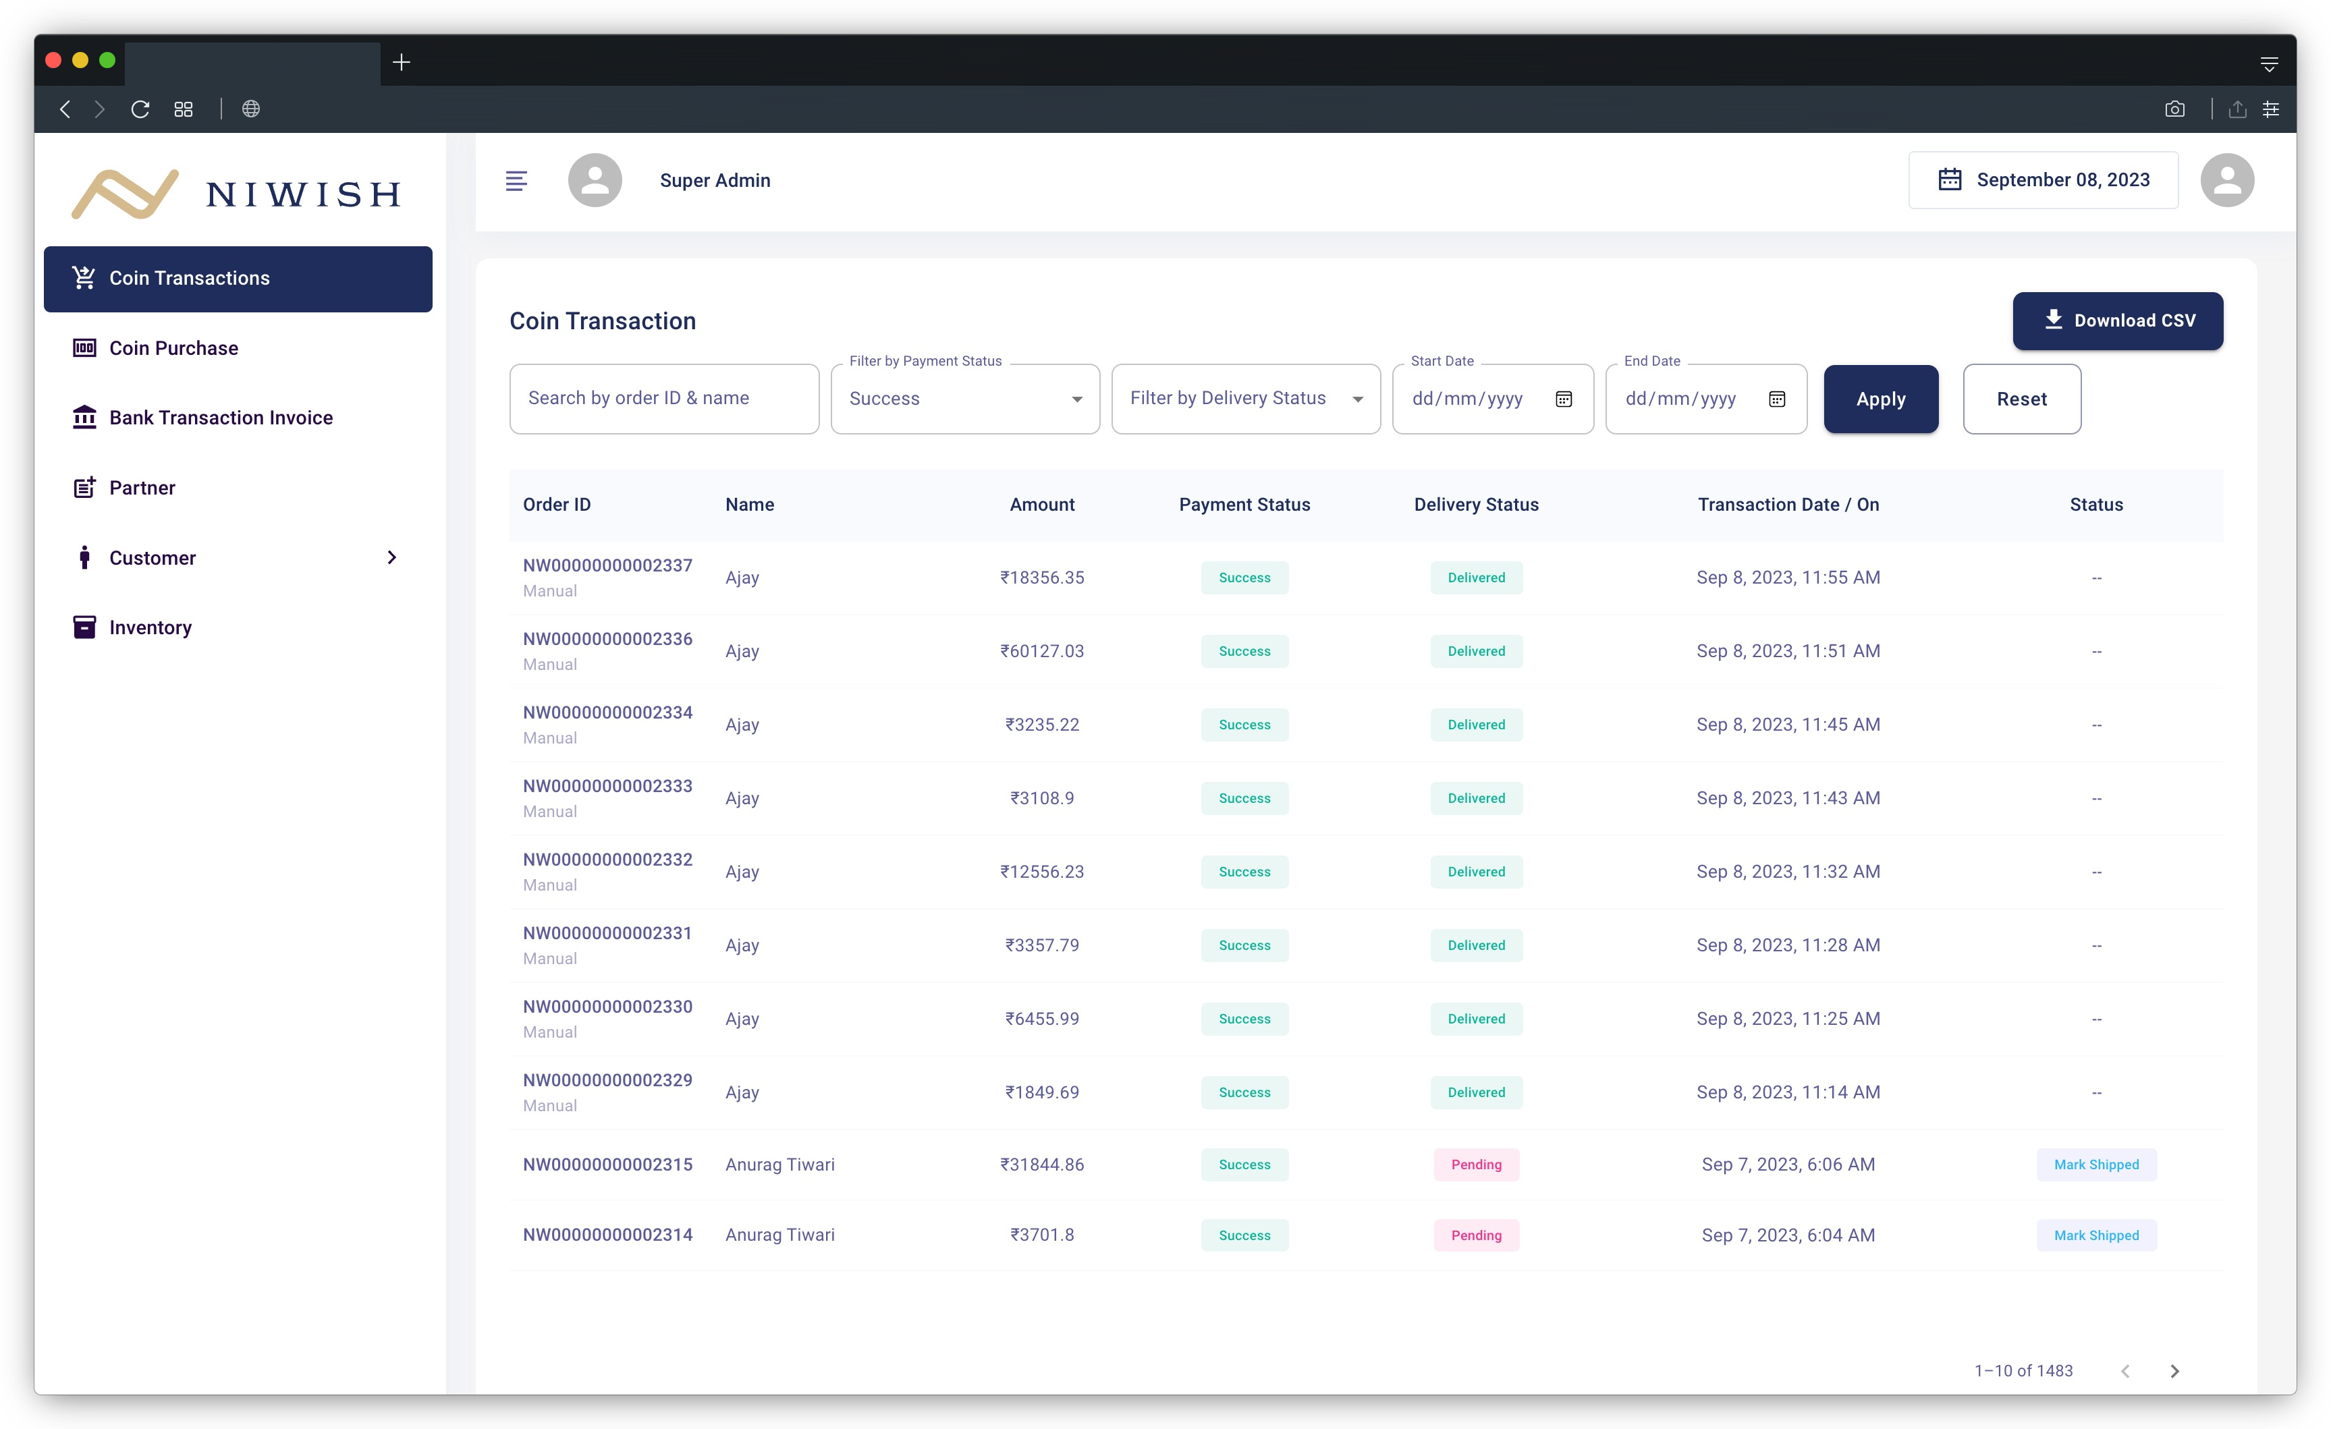Click the amount ₹60127.03
This screenshot has width=2331, height=1429.
[1041, 650]
